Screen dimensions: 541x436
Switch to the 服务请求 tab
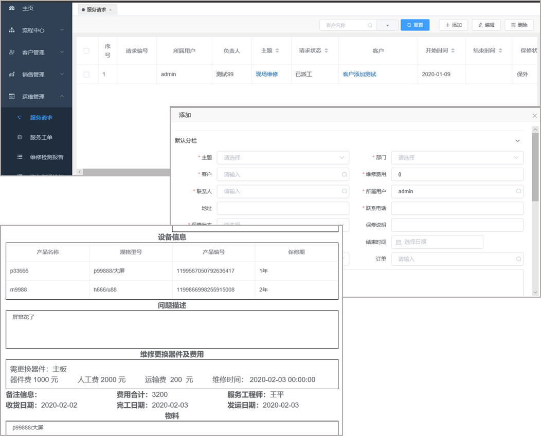tap(96, 9)
